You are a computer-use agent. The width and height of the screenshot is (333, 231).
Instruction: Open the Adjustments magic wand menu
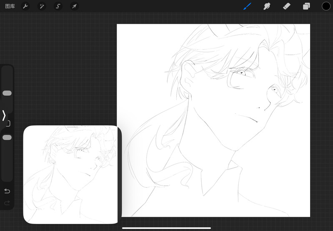tap(42, 6)
